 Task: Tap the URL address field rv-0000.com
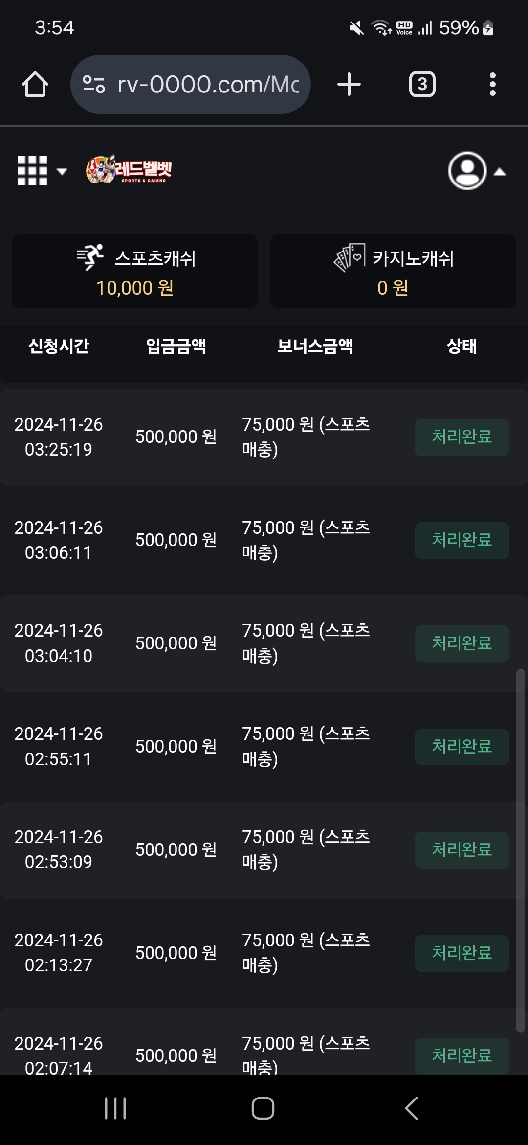coord(208,85)
